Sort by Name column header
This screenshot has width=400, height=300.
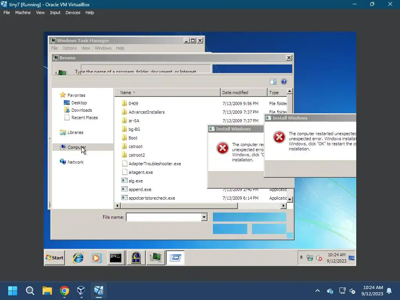click(x=167, y=92)
